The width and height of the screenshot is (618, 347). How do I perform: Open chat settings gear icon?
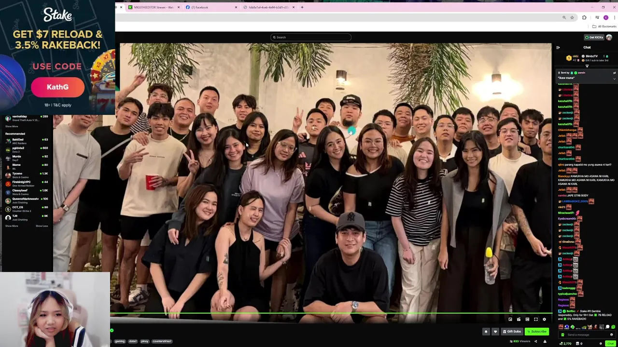tap(601, 344)
